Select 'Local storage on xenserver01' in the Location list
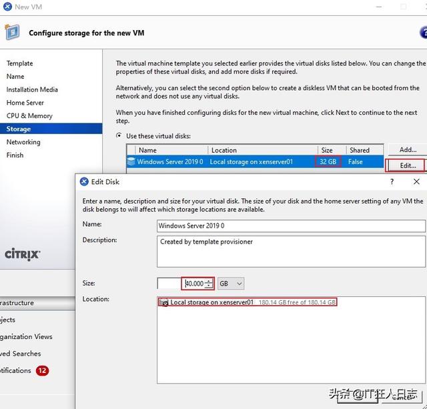The height and width of the screenshot is (409, 427). point(248,302)
